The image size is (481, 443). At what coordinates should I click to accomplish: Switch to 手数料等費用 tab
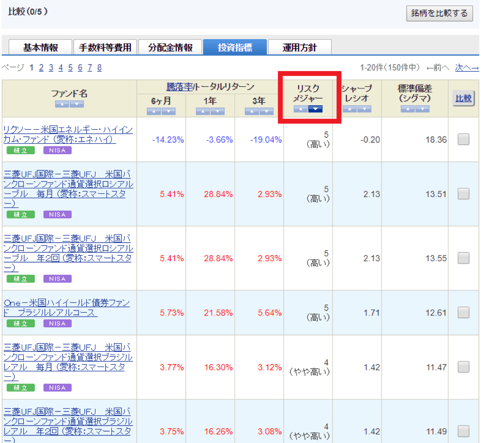[105, 48]
